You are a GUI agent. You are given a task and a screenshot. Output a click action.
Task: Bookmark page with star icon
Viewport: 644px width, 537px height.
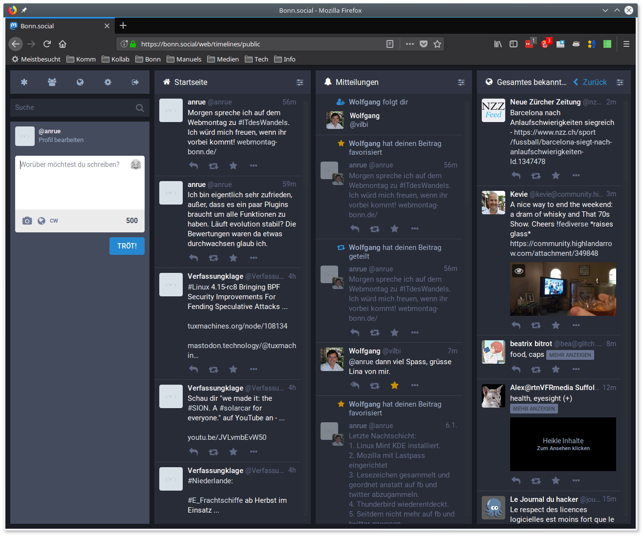point(437,44)
